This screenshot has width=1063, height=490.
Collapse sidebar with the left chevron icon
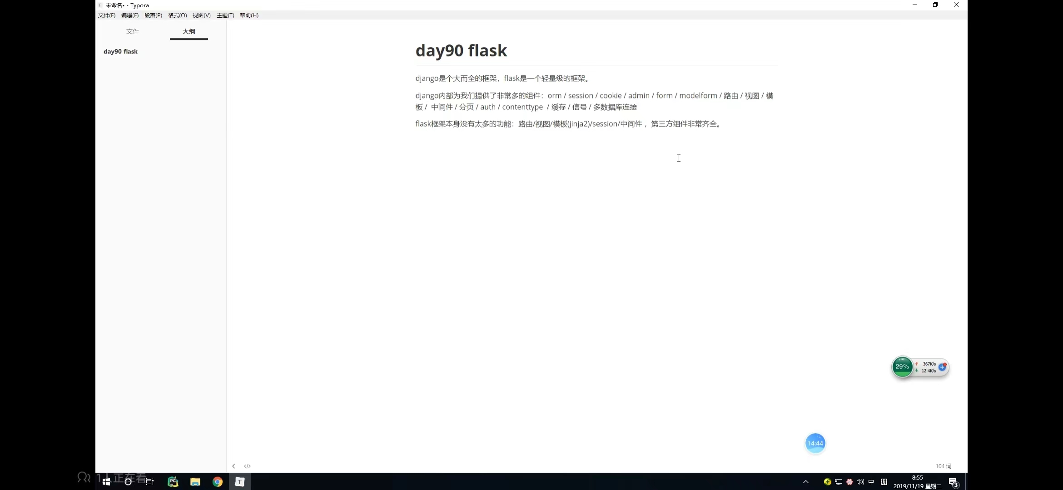(233, 466)
